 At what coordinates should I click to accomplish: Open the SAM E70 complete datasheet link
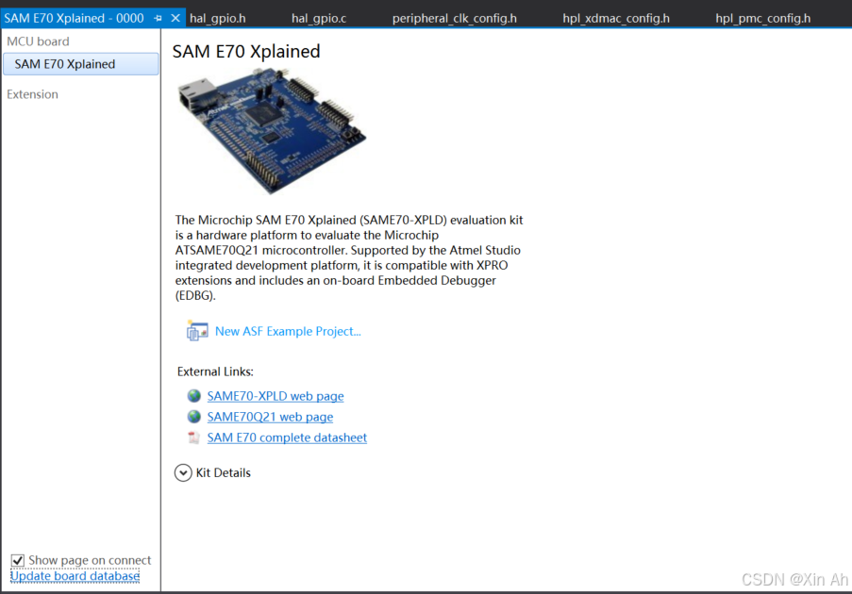pos(287,437)
